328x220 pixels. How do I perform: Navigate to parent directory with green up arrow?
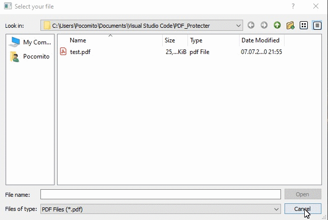click(x=277, y=25)
